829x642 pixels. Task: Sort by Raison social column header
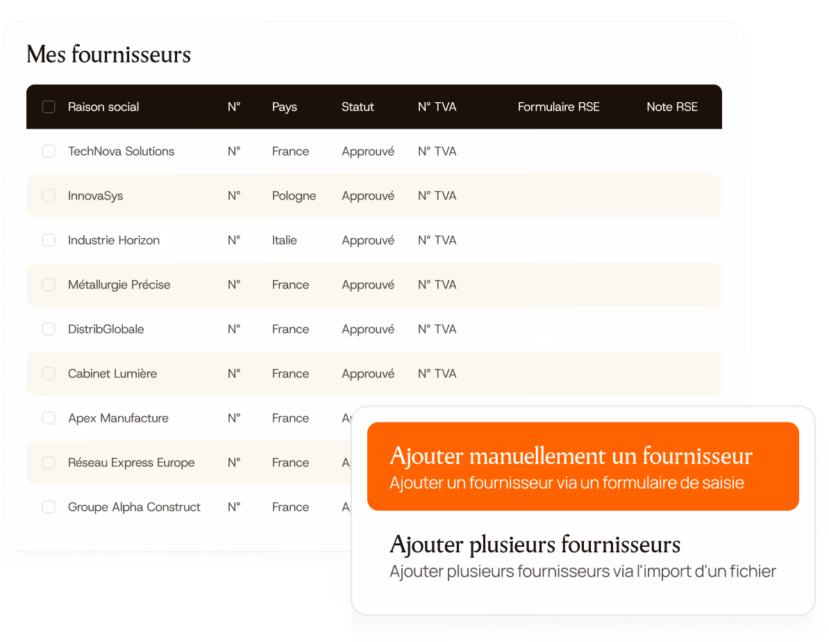103,107
